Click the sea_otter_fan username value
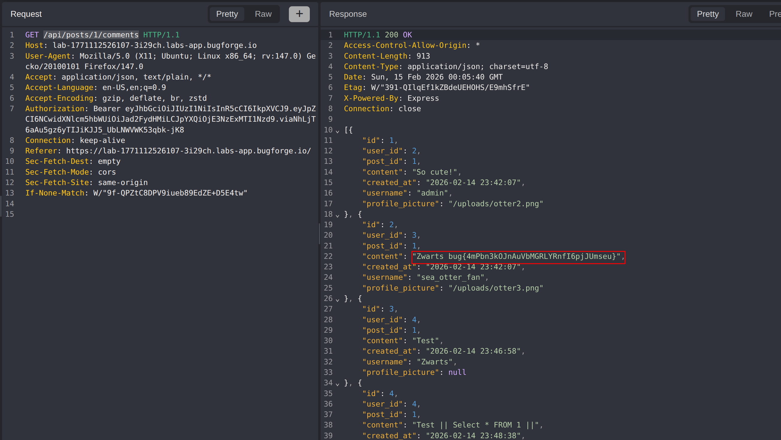This screenshot has width=781, height=440. (x=451, y=277)
